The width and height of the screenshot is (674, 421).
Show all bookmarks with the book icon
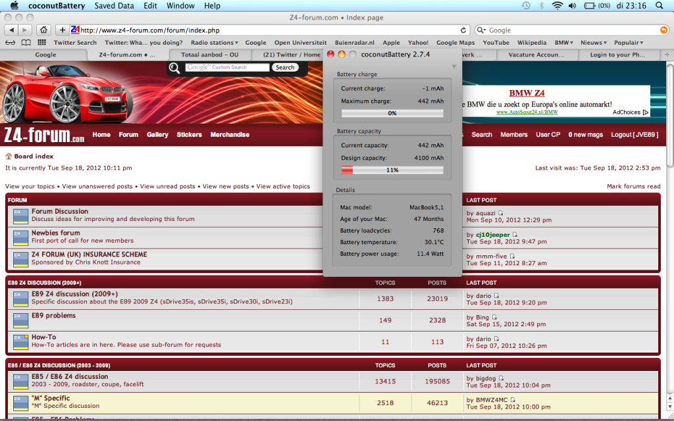[x=26, y=43]
